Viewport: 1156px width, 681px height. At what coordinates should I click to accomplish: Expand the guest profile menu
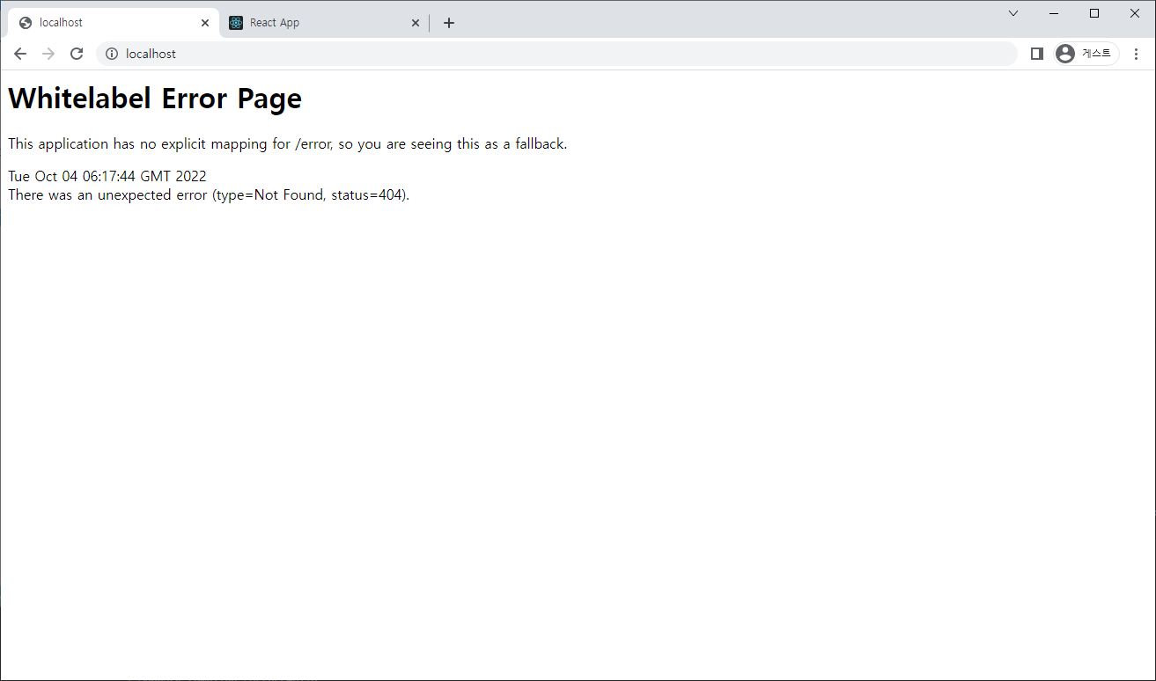point(1086,54)
